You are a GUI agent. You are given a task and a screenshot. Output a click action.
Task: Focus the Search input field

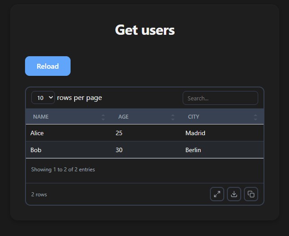pyautogui.click(x=220, y=98)
